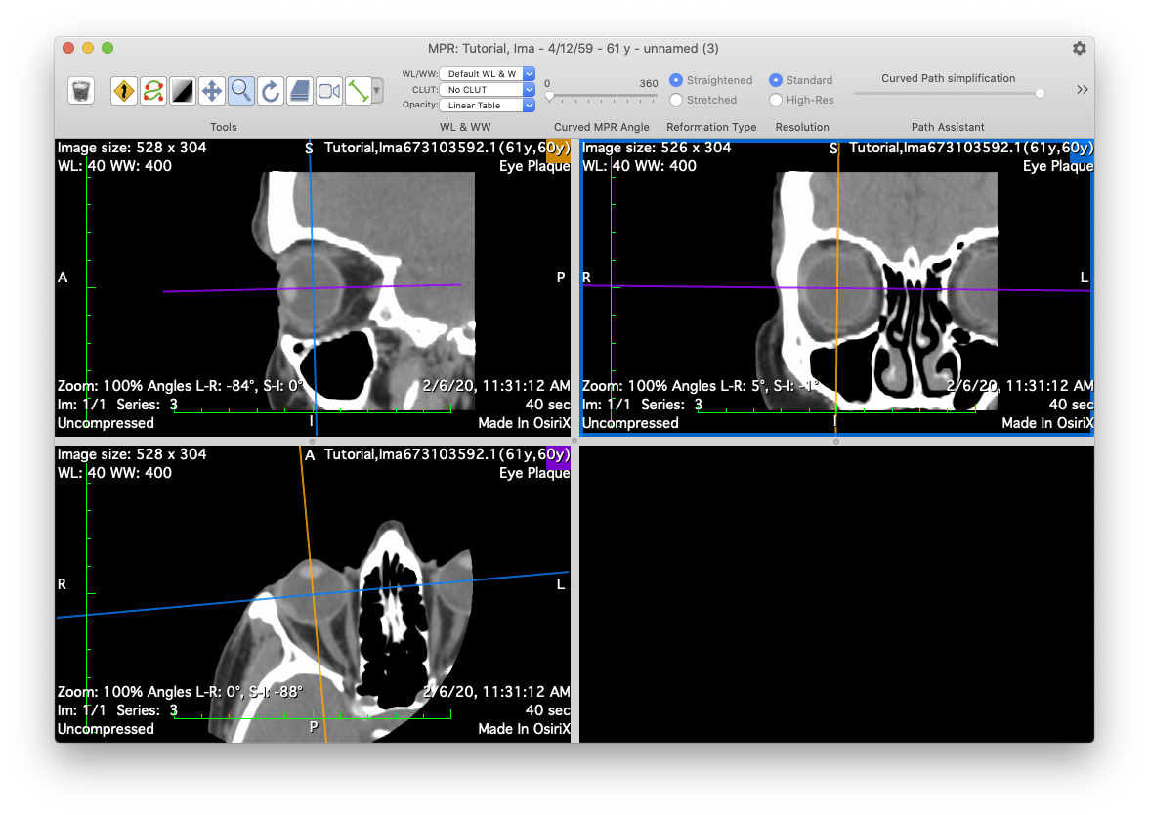Expand the tools arrow next to ruler

tap(378, 91)
